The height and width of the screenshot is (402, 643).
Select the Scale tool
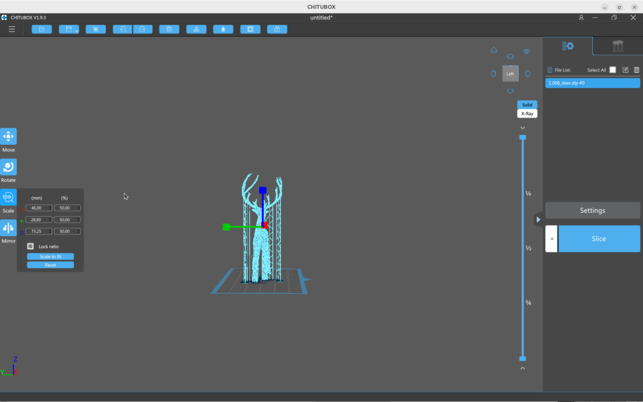click(8, 197)
